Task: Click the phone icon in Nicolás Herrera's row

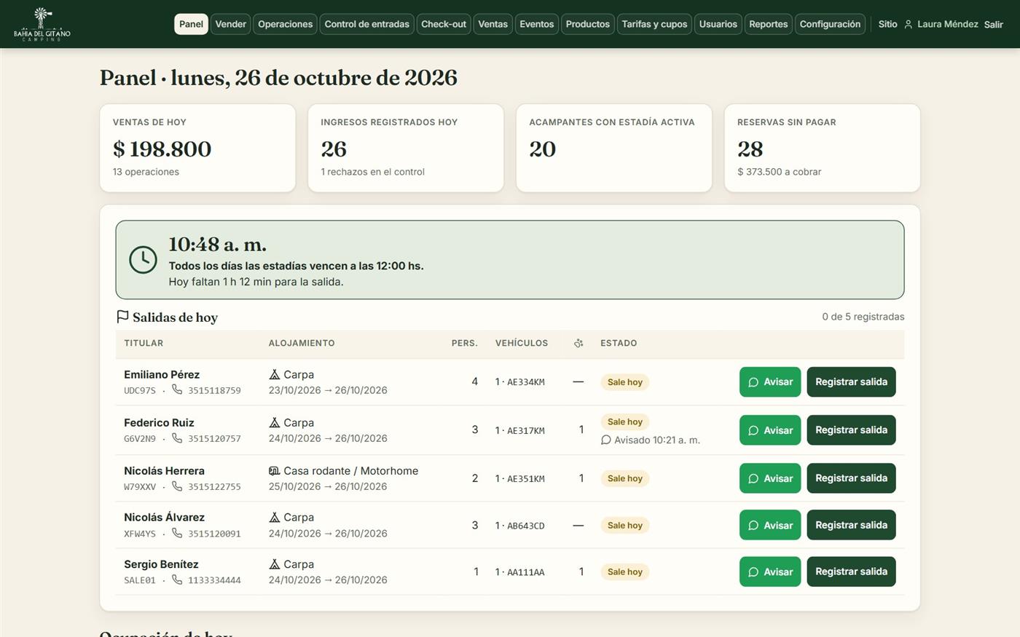Action: (x=177, y=486)
